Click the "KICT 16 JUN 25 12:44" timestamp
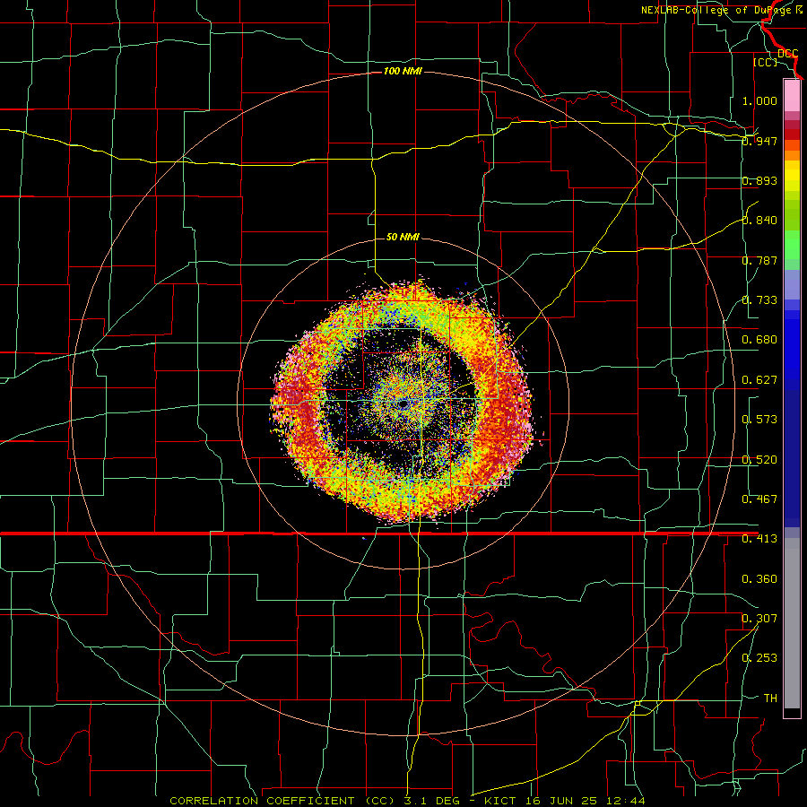 (x=565, y=801)
